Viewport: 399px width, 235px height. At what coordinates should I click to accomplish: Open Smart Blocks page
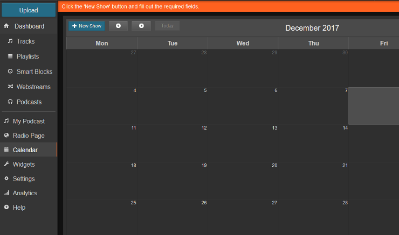pos(34,72)
